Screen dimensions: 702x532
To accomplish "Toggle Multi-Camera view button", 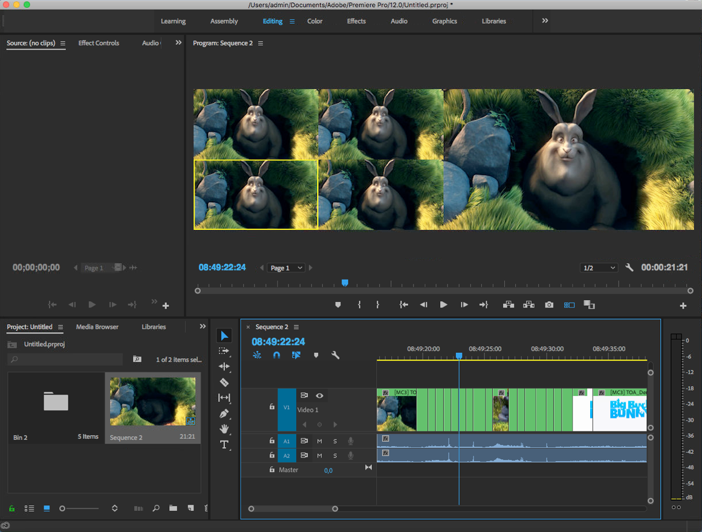I will (x=569, y=305).
